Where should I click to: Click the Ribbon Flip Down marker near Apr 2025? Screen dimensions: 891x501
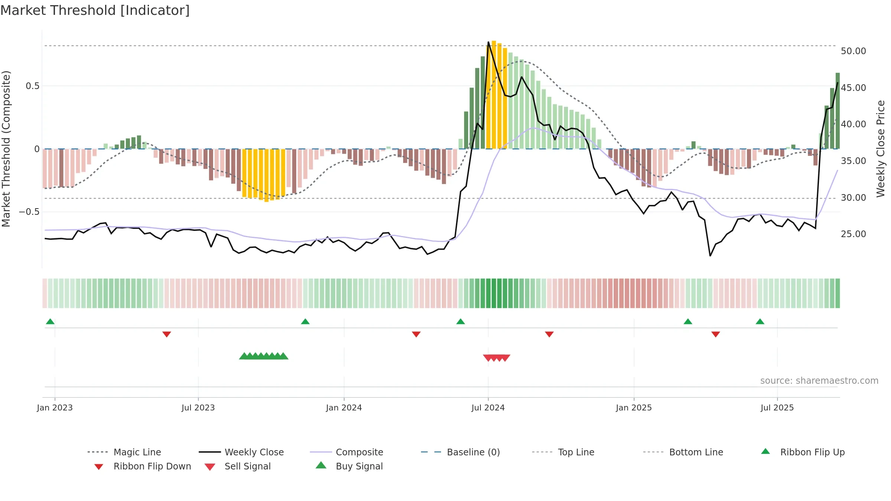coord(716,334)
